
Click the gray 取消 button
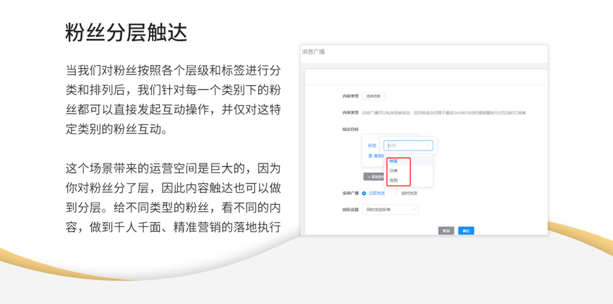446,231
